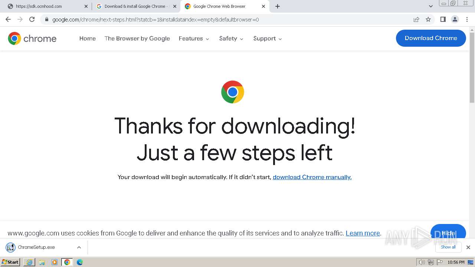Click the ChromeSetup.exe file icon

(x=10, y=247)
